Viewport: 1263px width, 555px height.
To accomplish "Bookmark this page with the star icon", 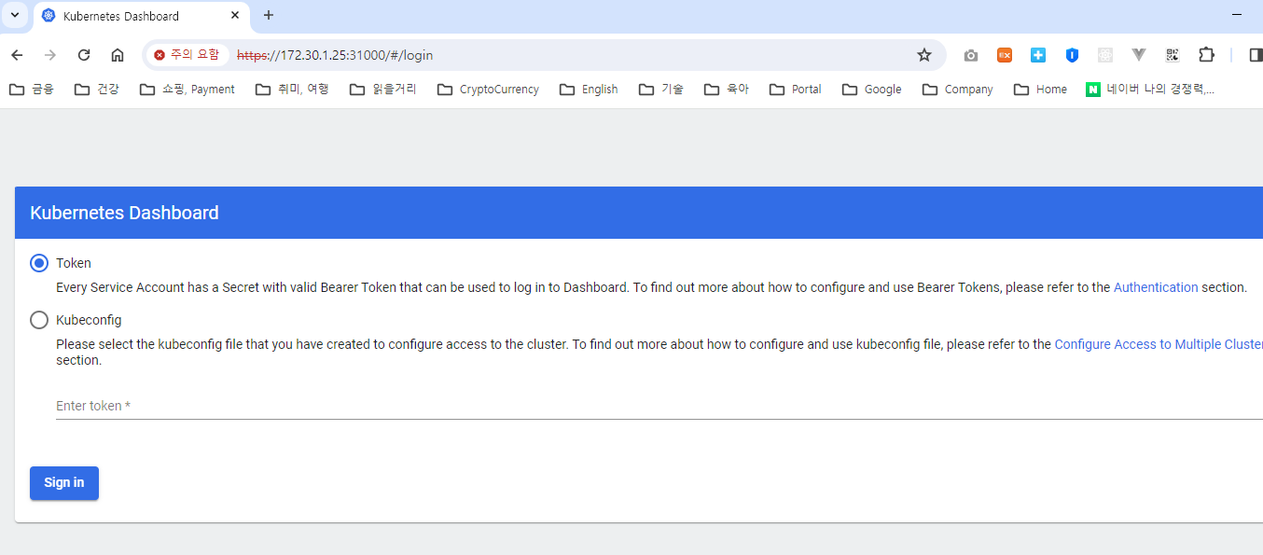I will [x=924, y=55].
